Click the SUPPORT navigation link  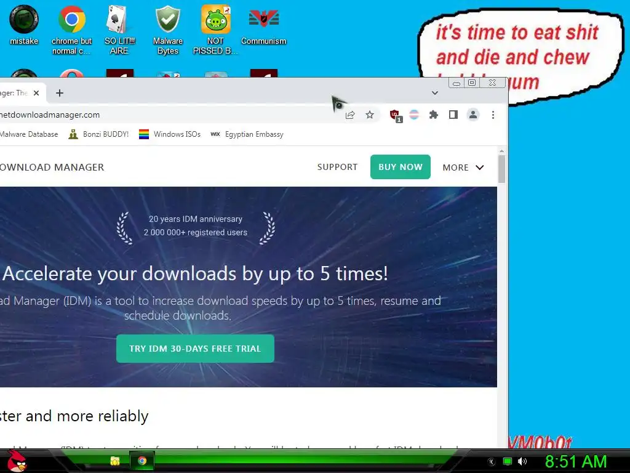point(337,167)
